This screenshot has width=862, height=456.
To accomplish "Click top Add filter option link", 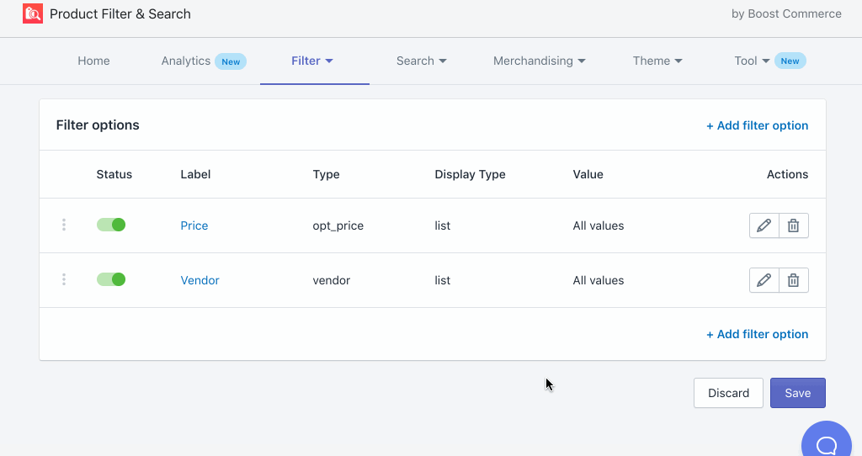I will [x=757, y=125].
